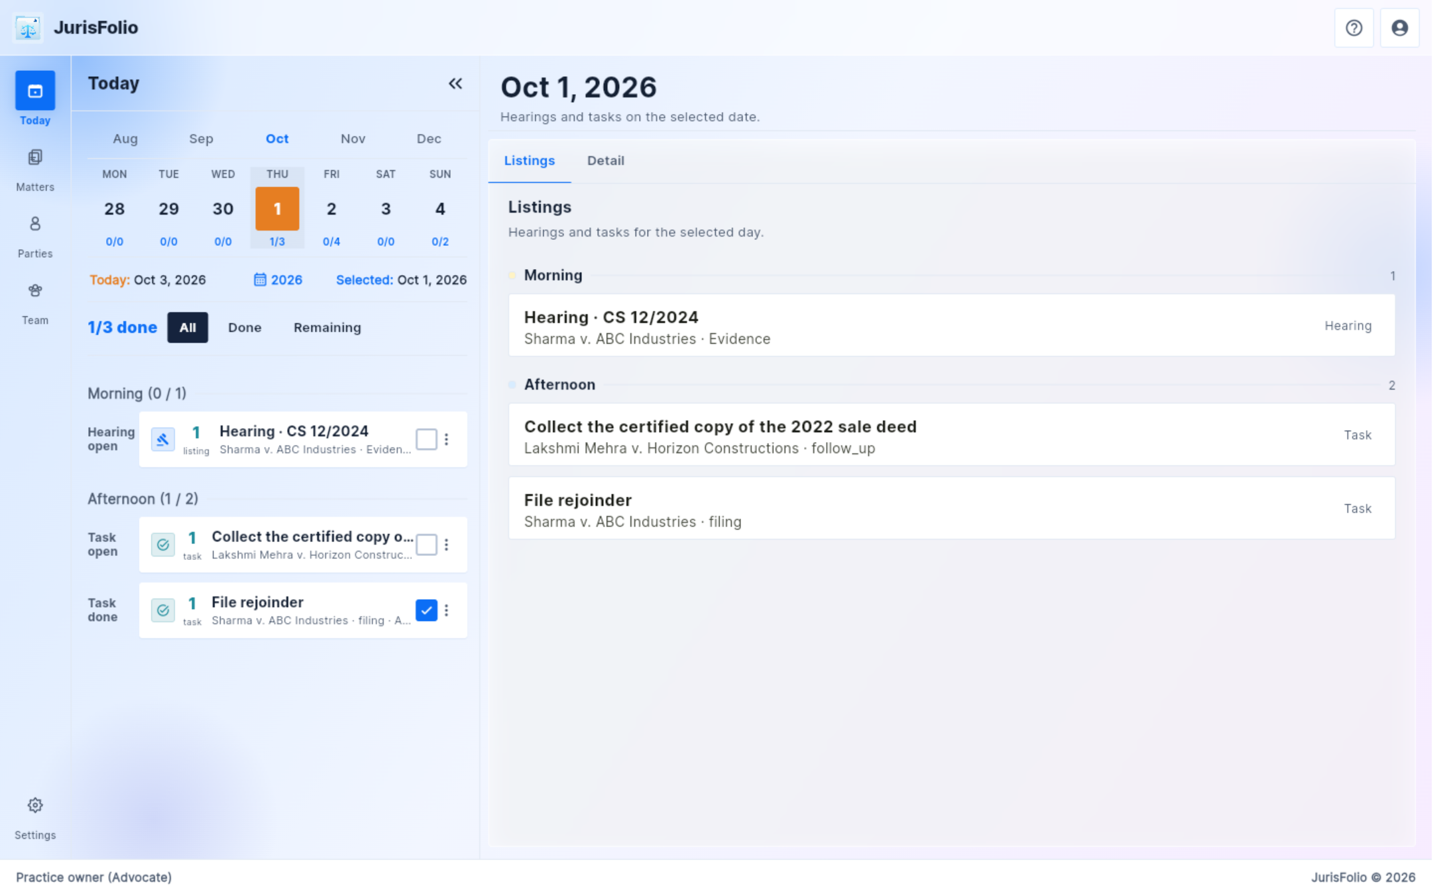Open the Today view in sidebar

point(35,99)
